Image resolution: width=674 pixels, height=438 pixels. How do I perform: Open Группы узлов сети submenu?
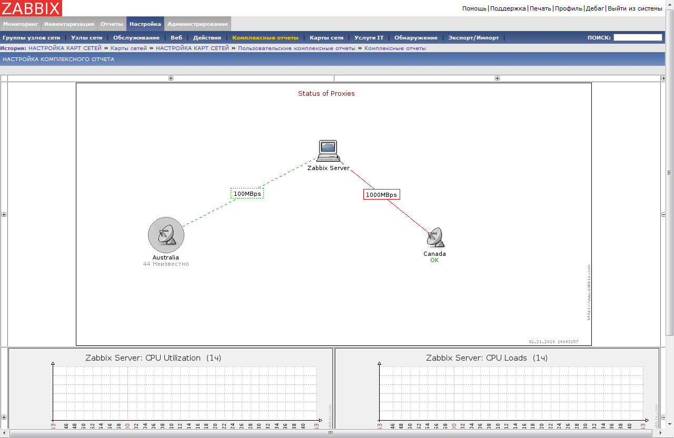point(31,38)
